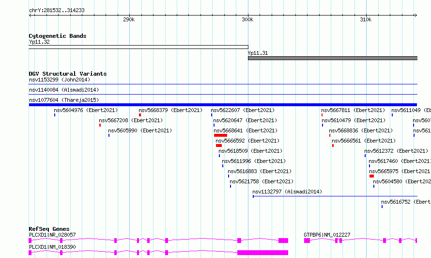Click the Yp11.32 cytogenetic band label

point(39,42)
